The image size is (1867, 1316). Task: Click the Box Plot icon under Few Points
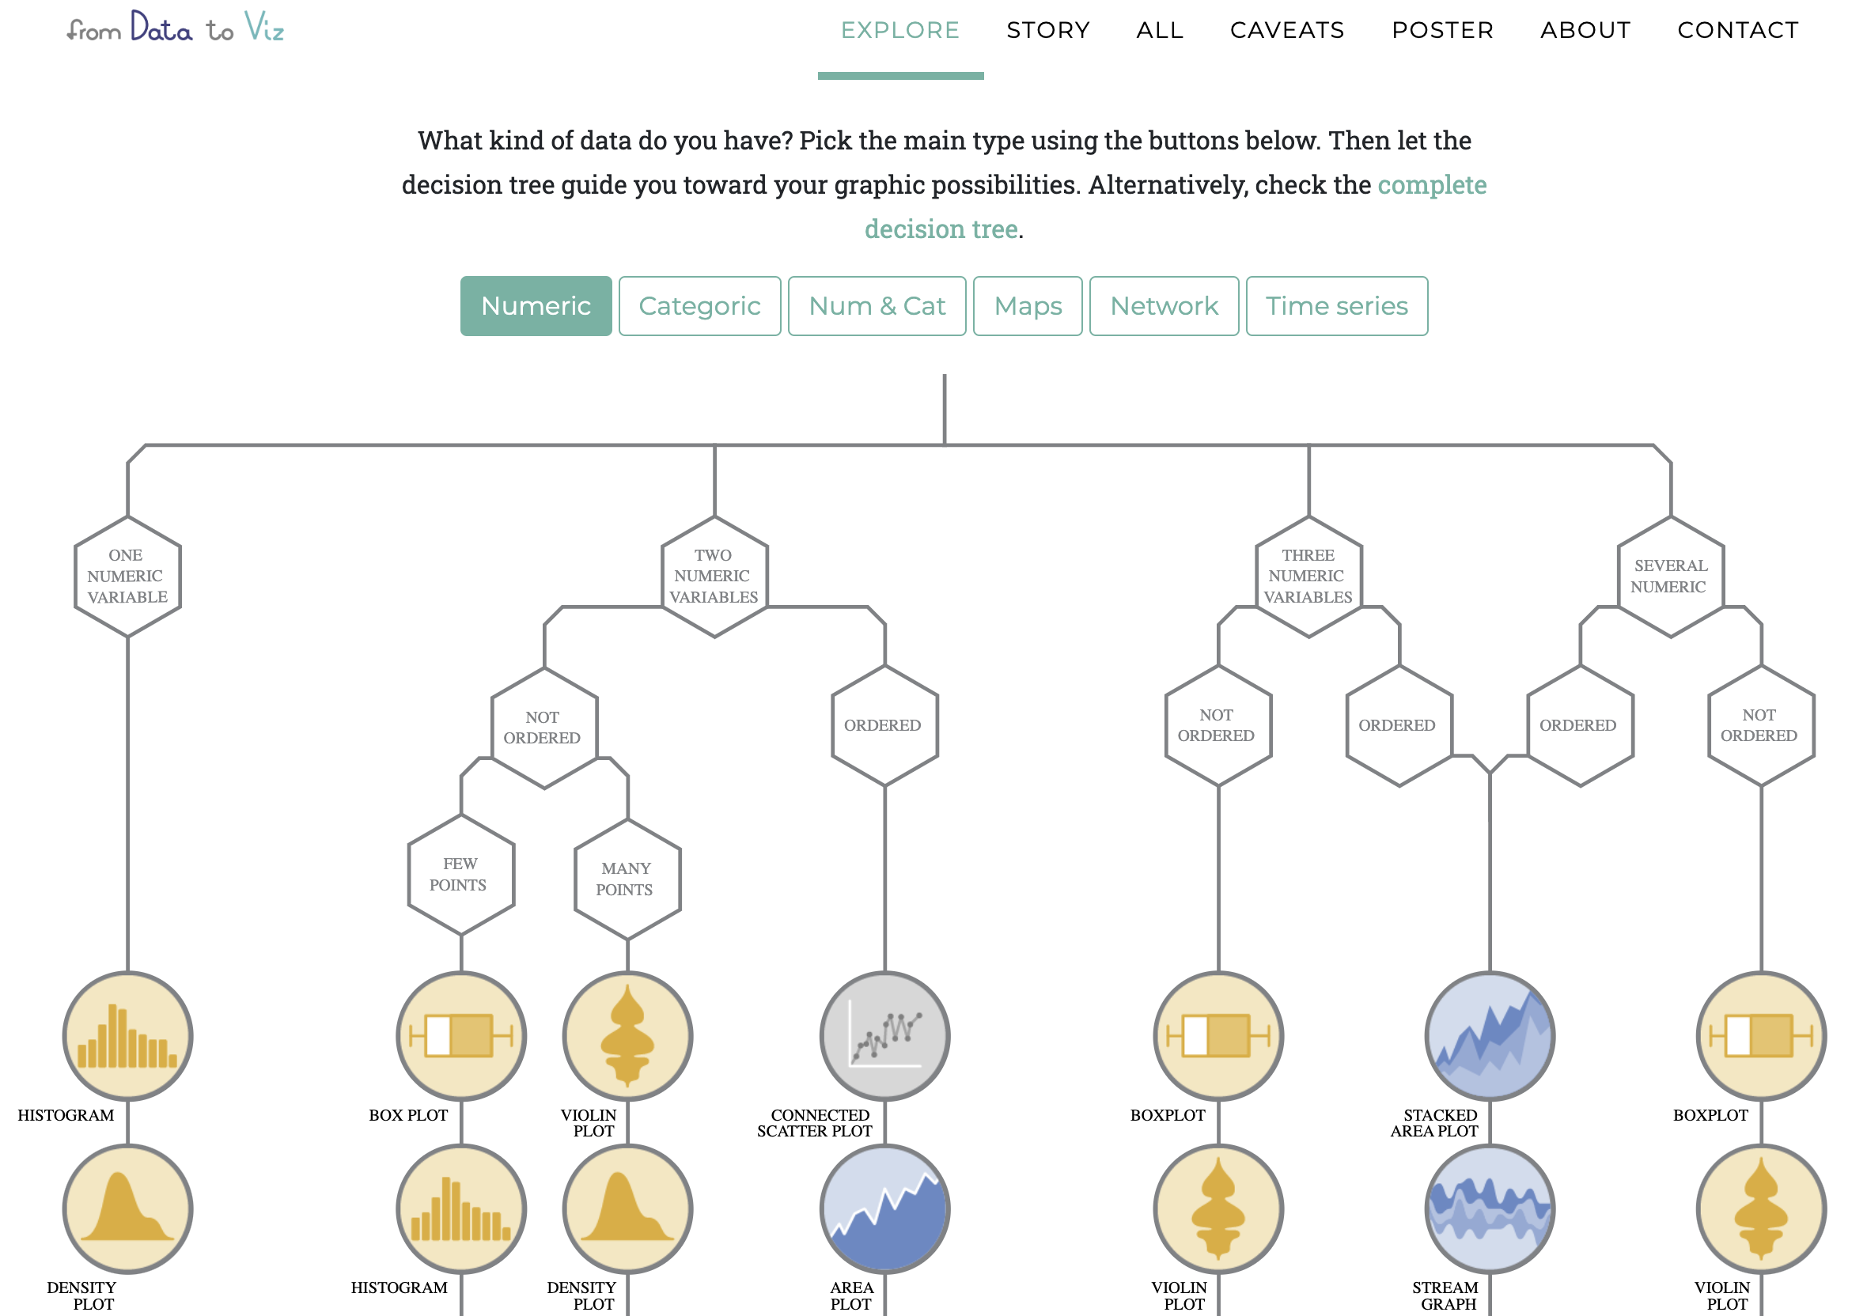tap(460, 1035)
